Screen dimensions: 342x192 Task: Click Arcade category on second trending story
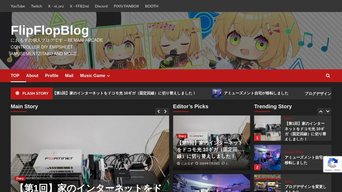pos(290,152)
